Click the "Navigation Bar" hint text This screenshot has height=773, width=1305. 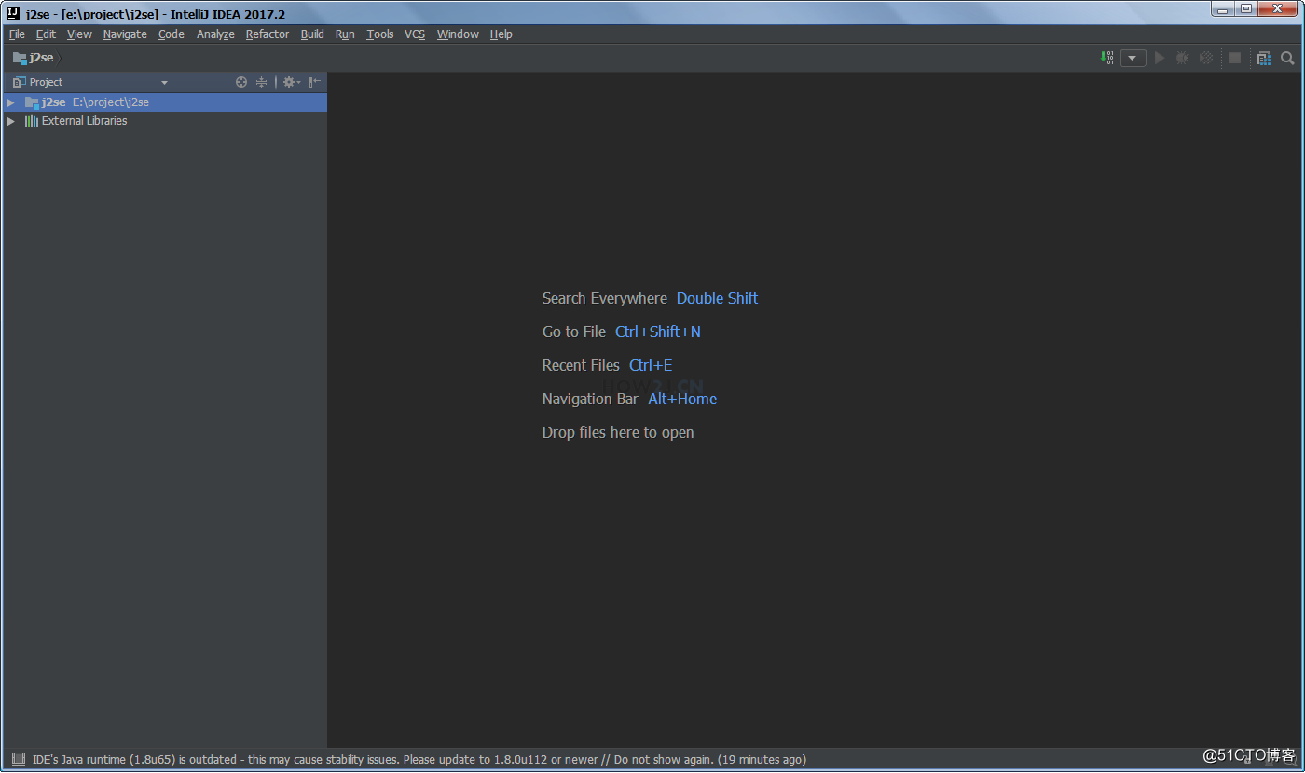[x=590, y=399]
